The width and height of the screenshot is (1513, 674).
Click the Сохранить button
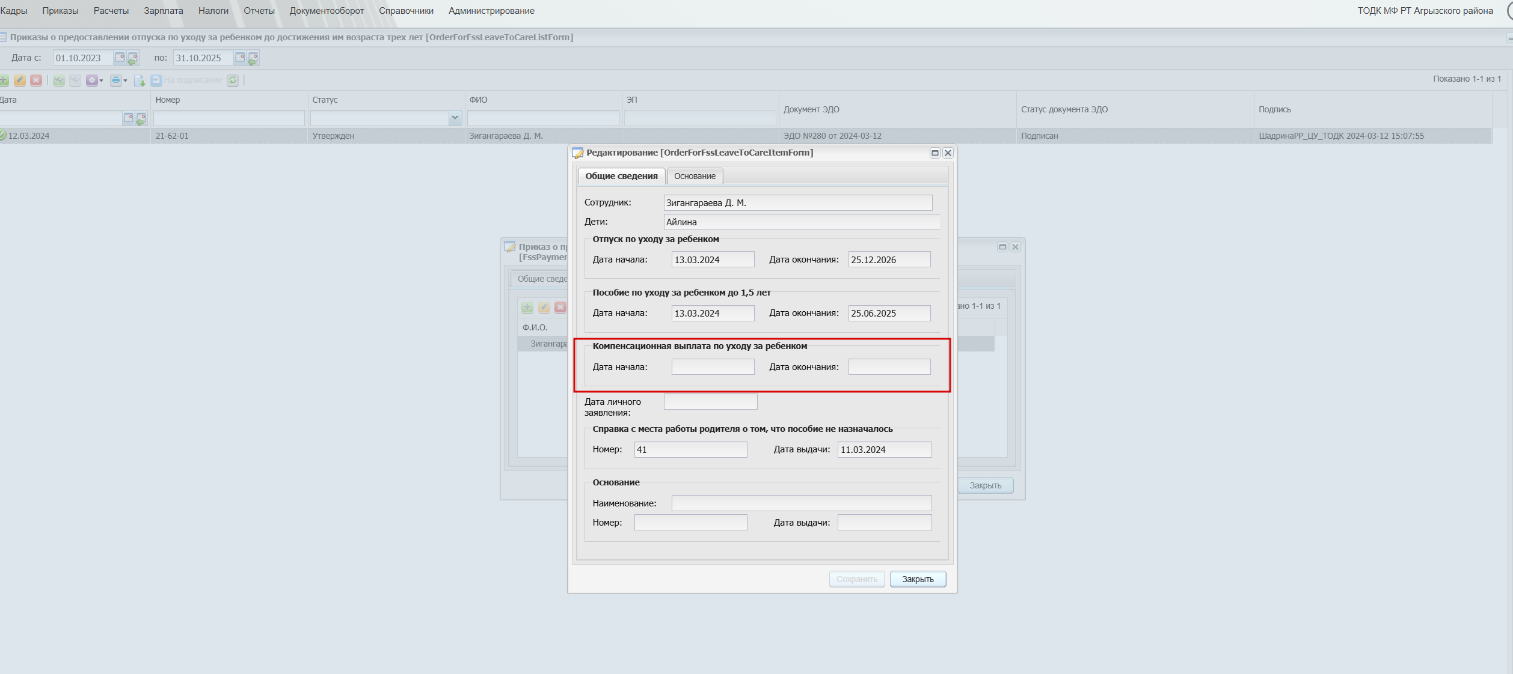[x=856, y=579]
